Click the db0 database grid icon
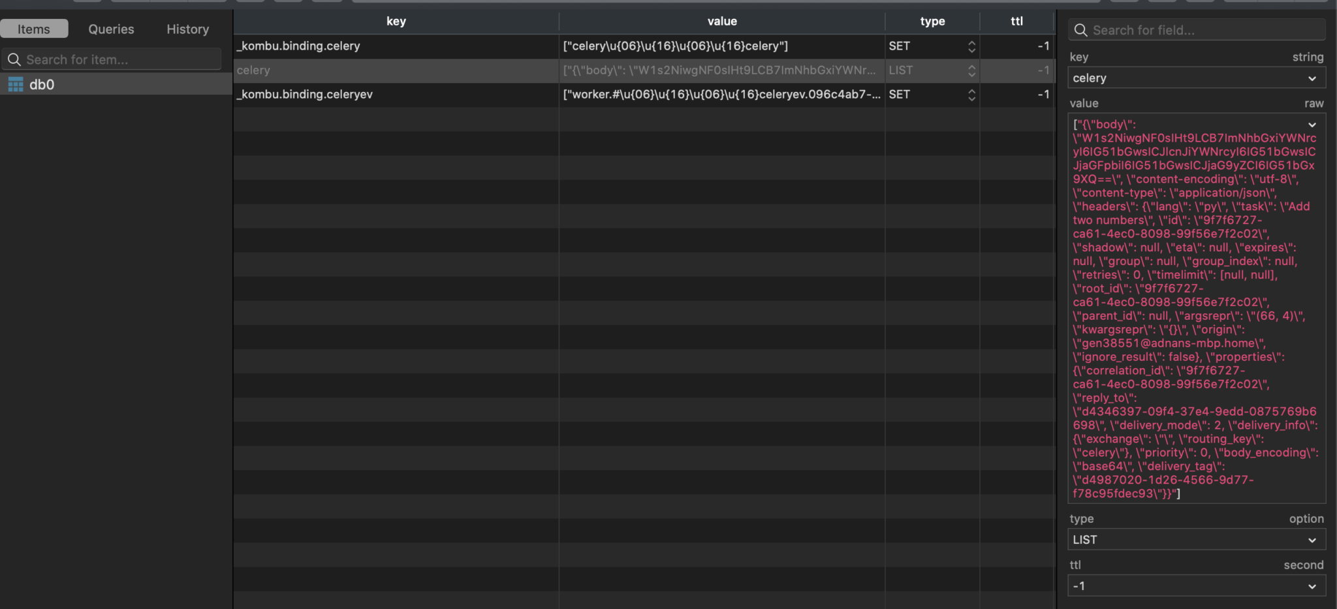Image resolution: width=1337 pixels, height=609 pixels. tap(15, 84)
